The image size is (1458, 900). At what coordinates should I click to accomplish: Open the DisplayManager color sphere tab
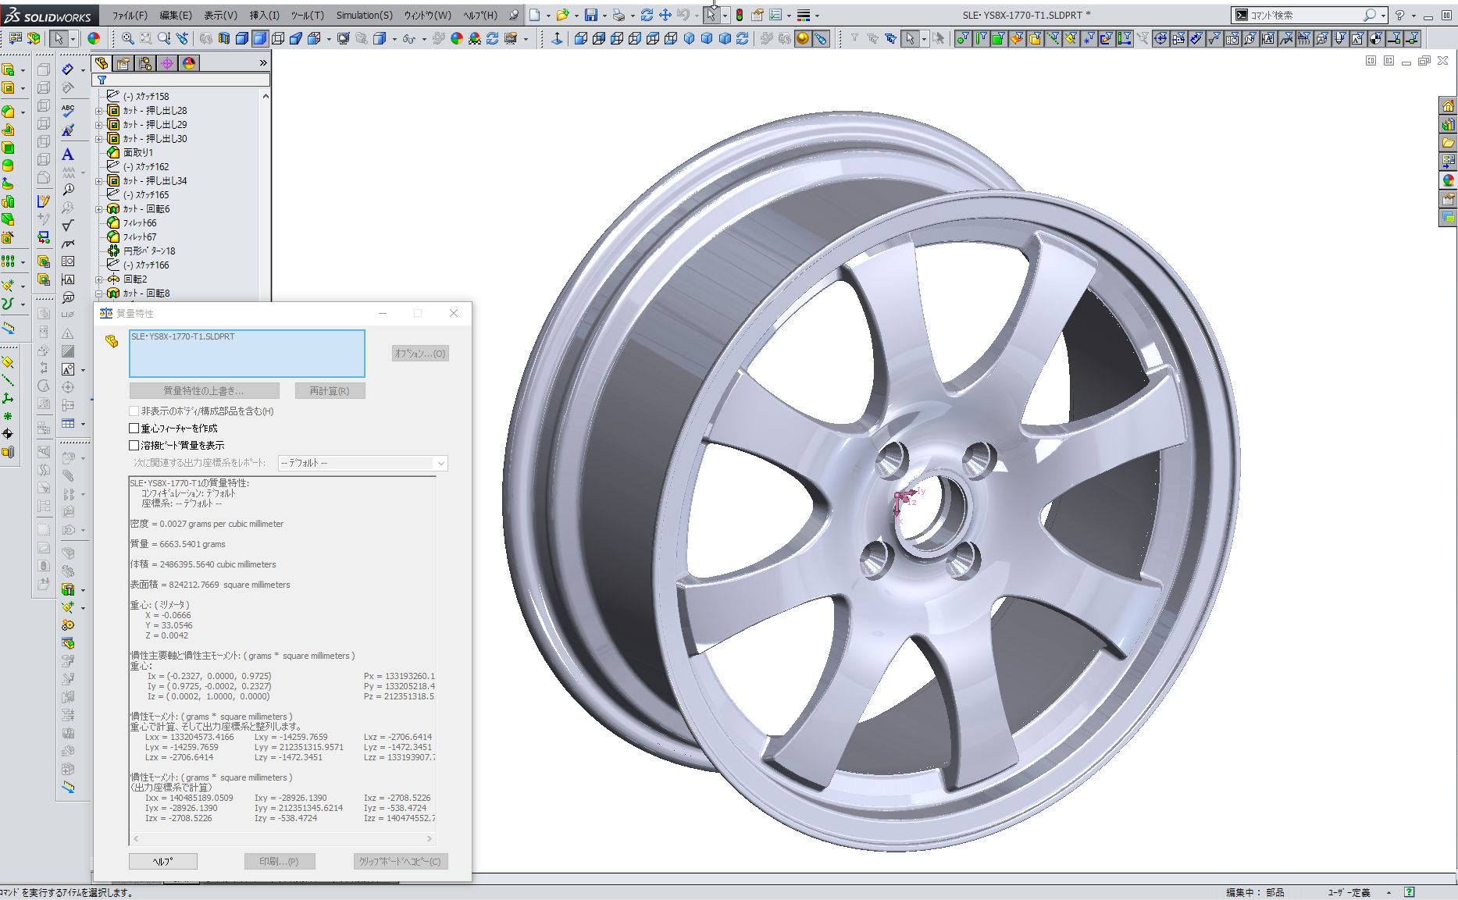[189, 63]
